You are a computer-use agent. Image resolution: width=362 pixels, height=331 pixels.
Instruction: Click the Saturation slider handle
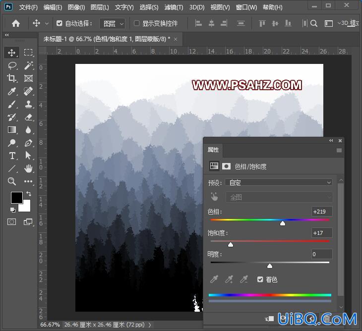click(x=231, y=244)
